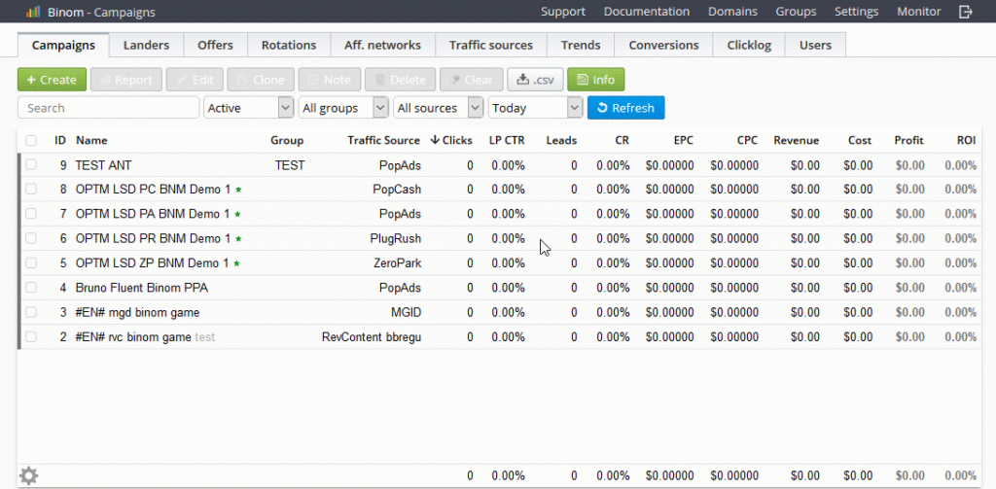This screenshot has height=489, width=996.
Task: Open Domains in the top menu
Action: click(732, 12)
